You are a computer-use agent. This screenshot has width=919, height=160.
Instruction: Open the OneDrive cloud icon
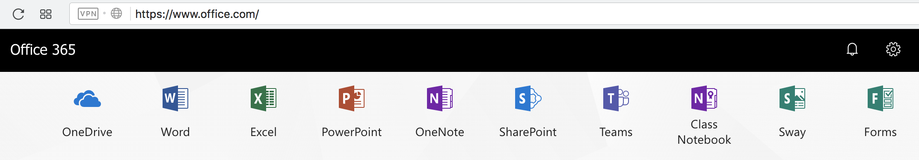(87, 99)
